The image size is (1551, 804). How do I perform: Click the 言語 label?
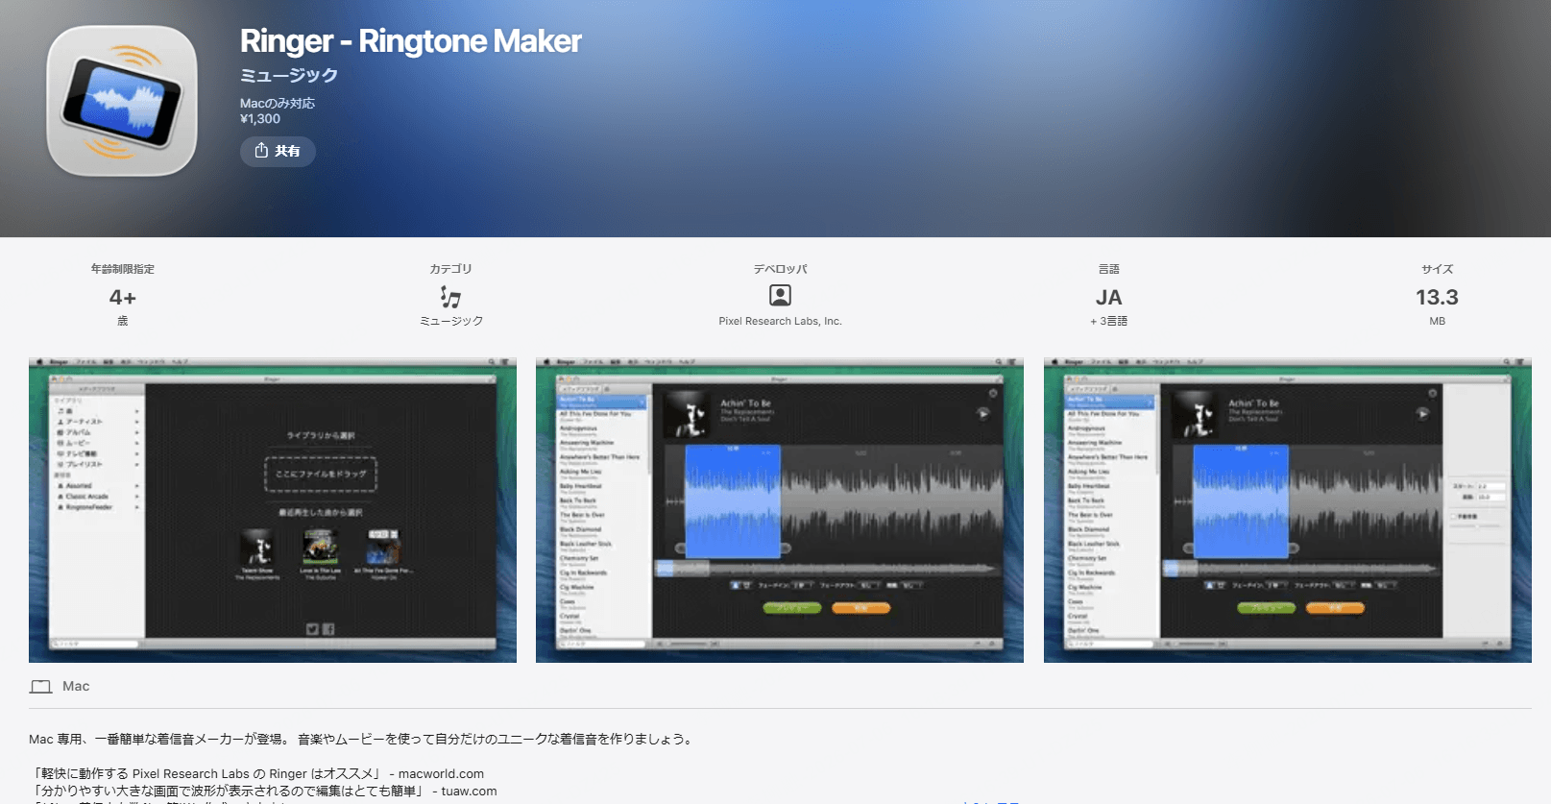click(x=1109, y=269)
